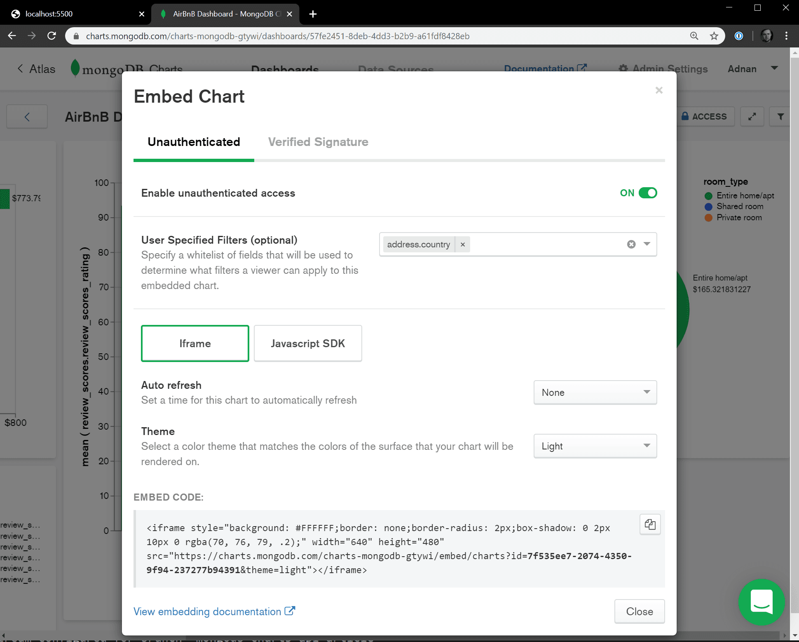Select the Javascript SDK embed option
The height and width of the screenshot is (642, 799).
308,343
